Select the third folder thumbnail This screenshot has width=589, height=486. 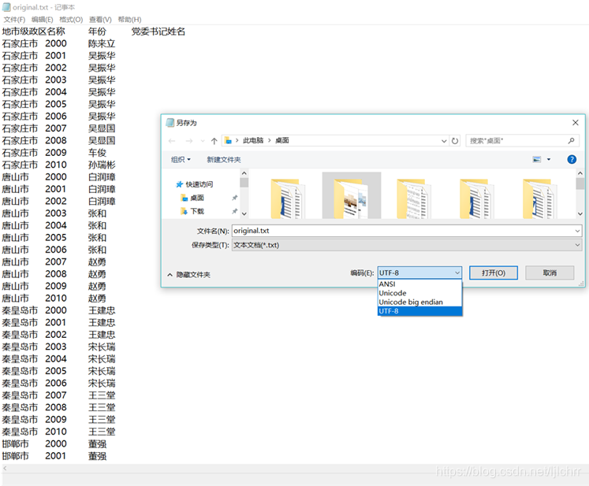(414, 198)
